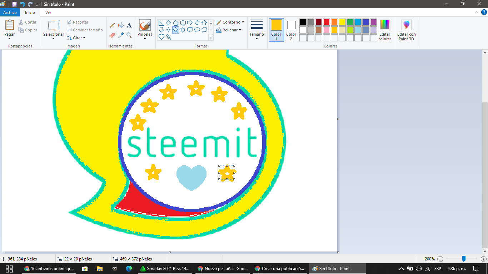
Task: Click the Cambiar tamaño button
Action: pos(85,30)
